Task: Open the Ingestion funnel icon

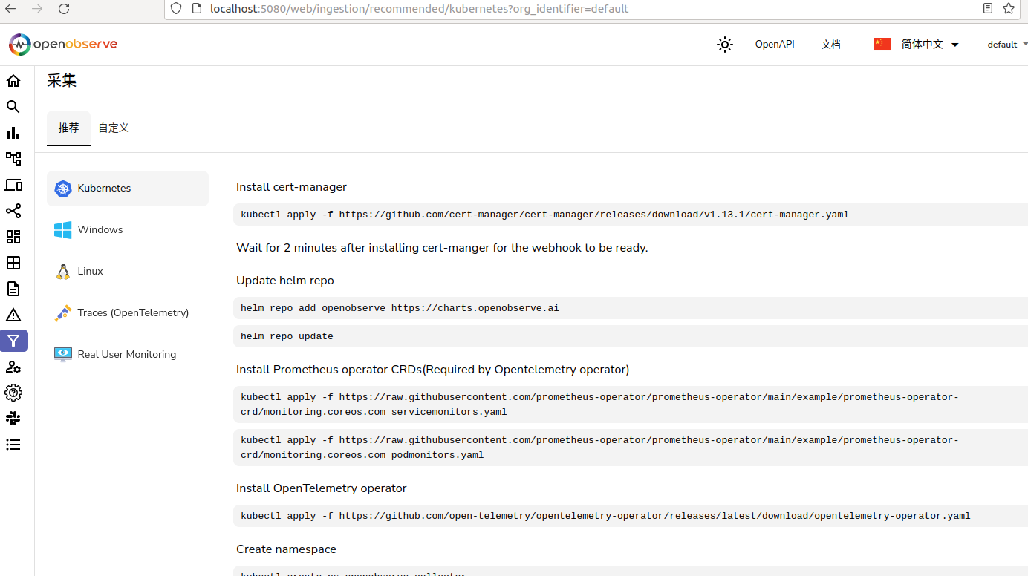Action: 13,341
